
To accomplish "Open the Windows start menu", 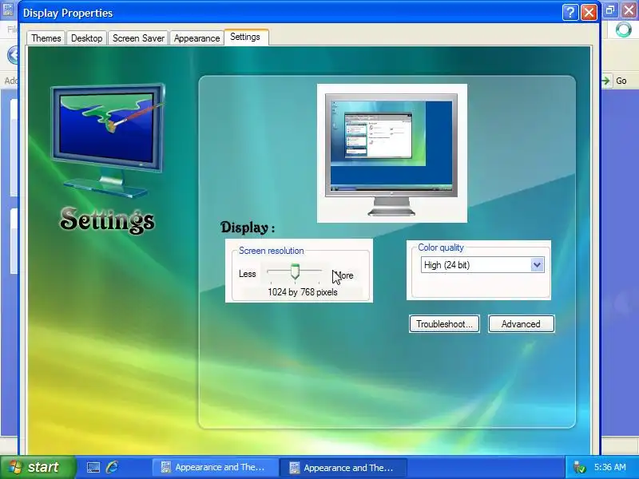I will click(x=38, y=467).
